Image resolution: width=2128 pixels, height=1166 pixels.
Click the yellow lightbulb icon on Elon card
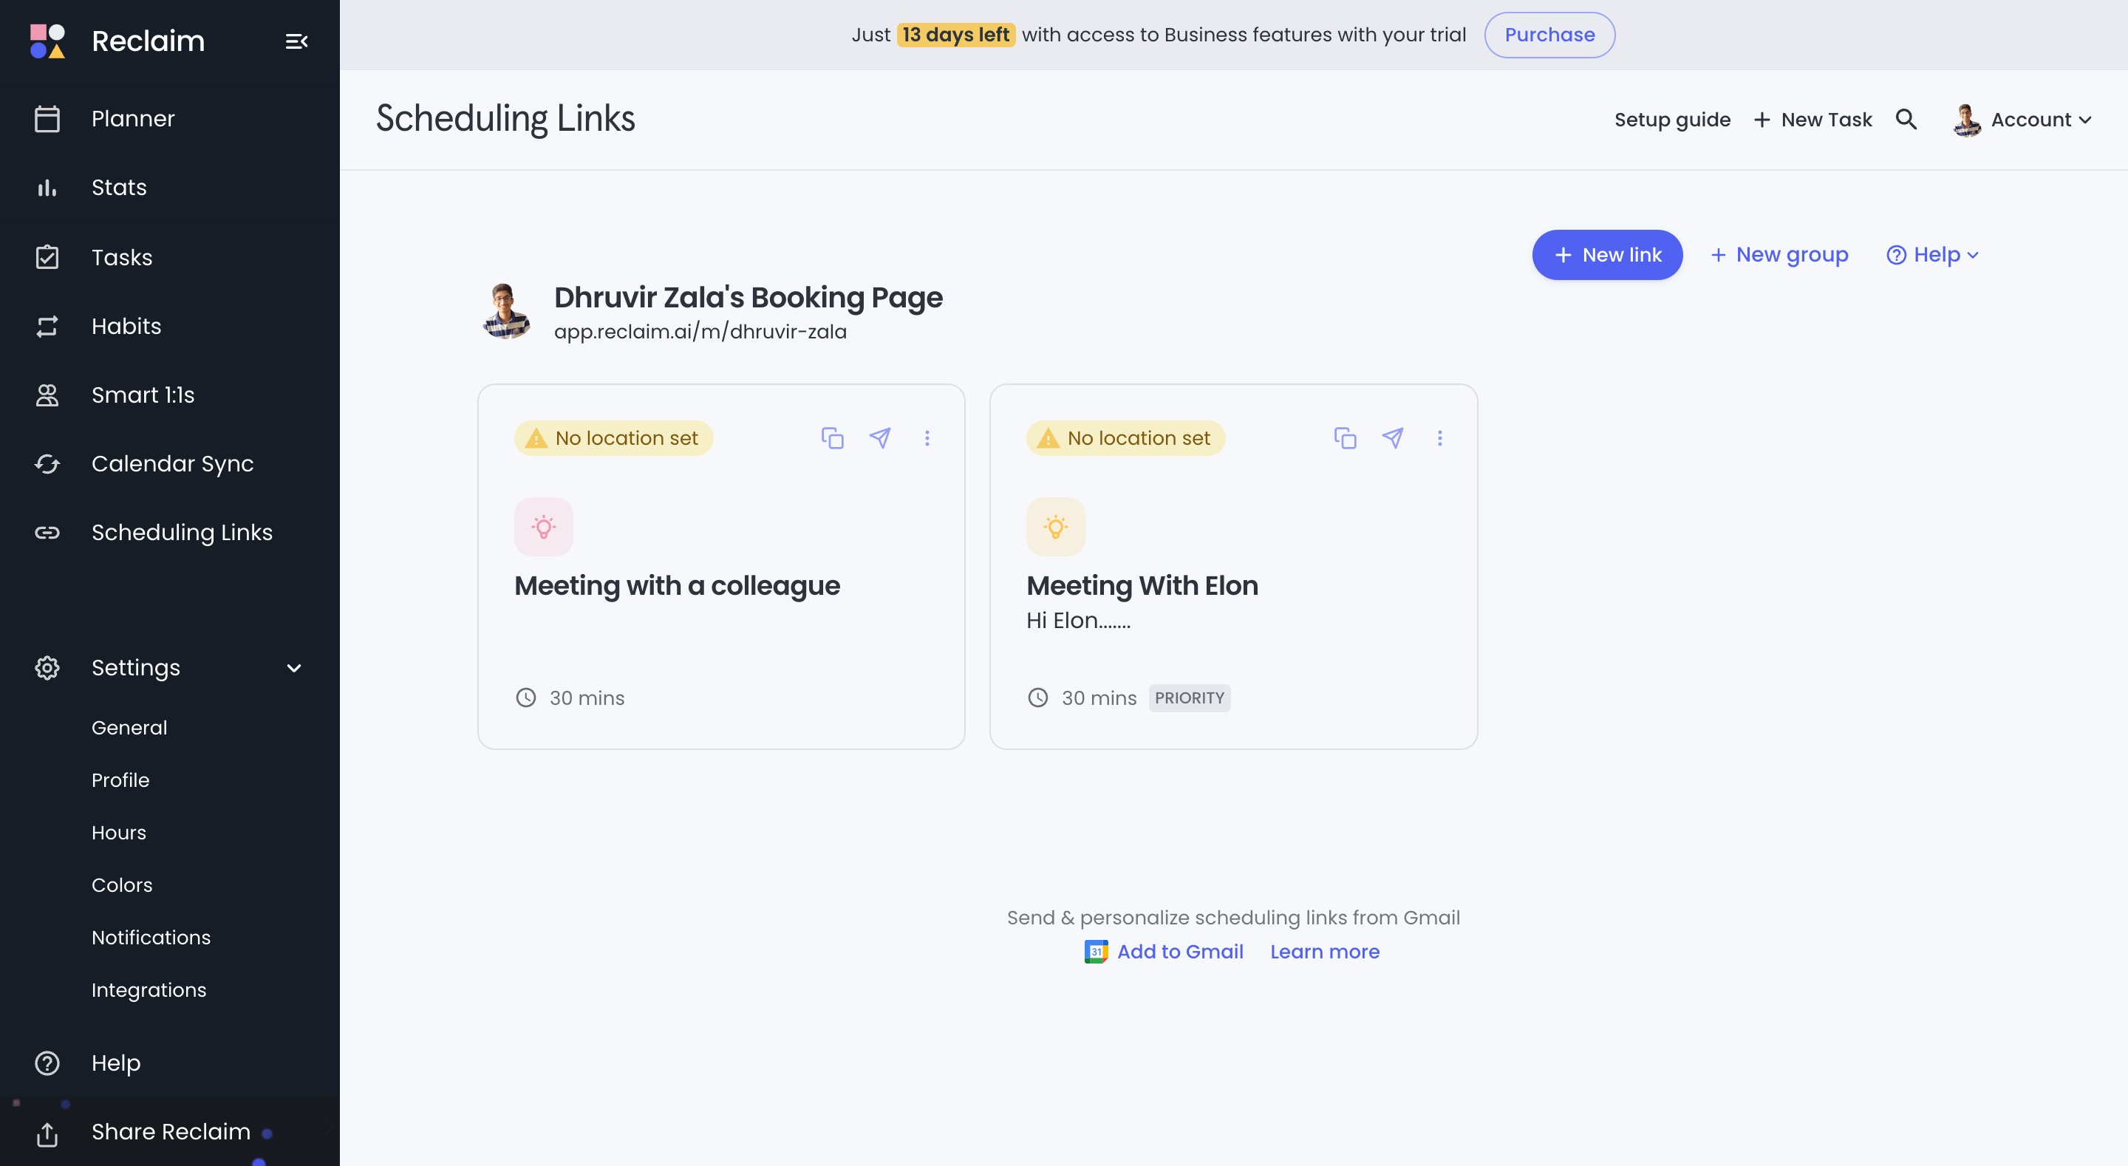(x=1056, y=526)
